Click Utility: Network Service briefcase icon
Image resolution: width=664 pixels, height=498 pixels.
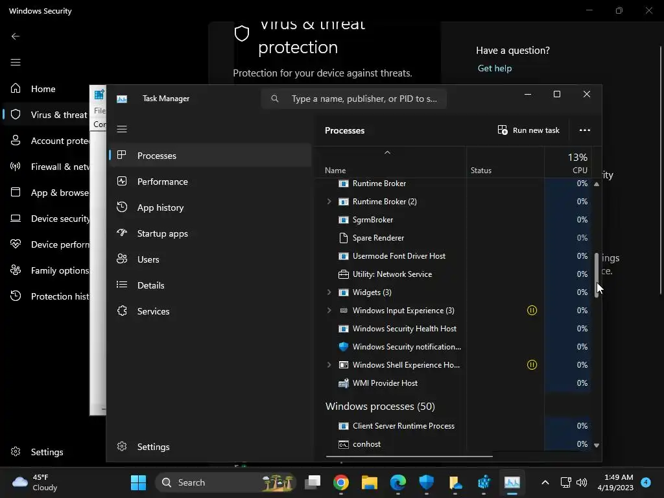coord(344,274)
